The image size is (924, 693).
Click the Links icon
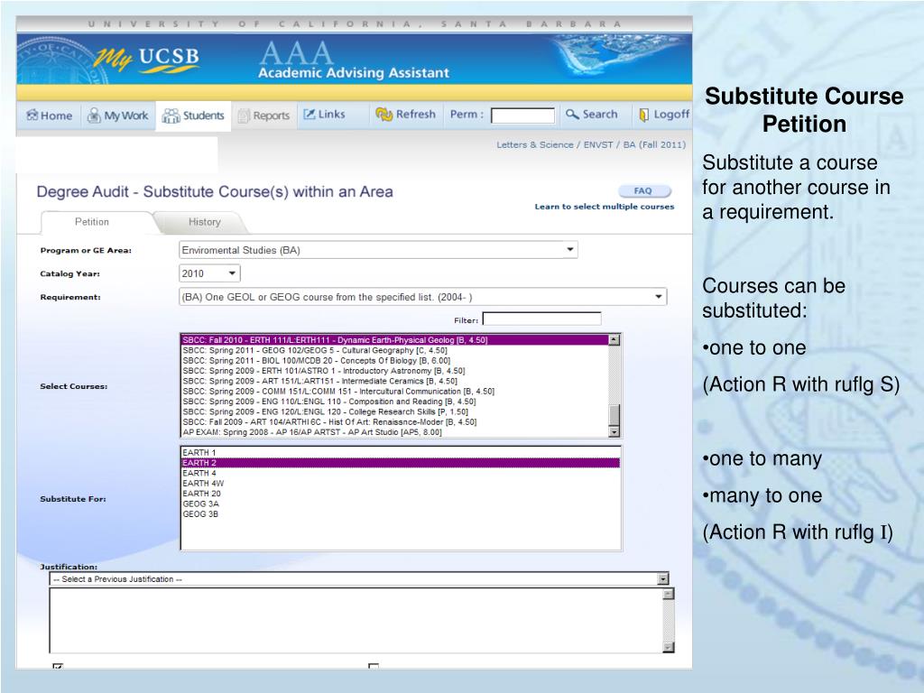tap(310, 115)
